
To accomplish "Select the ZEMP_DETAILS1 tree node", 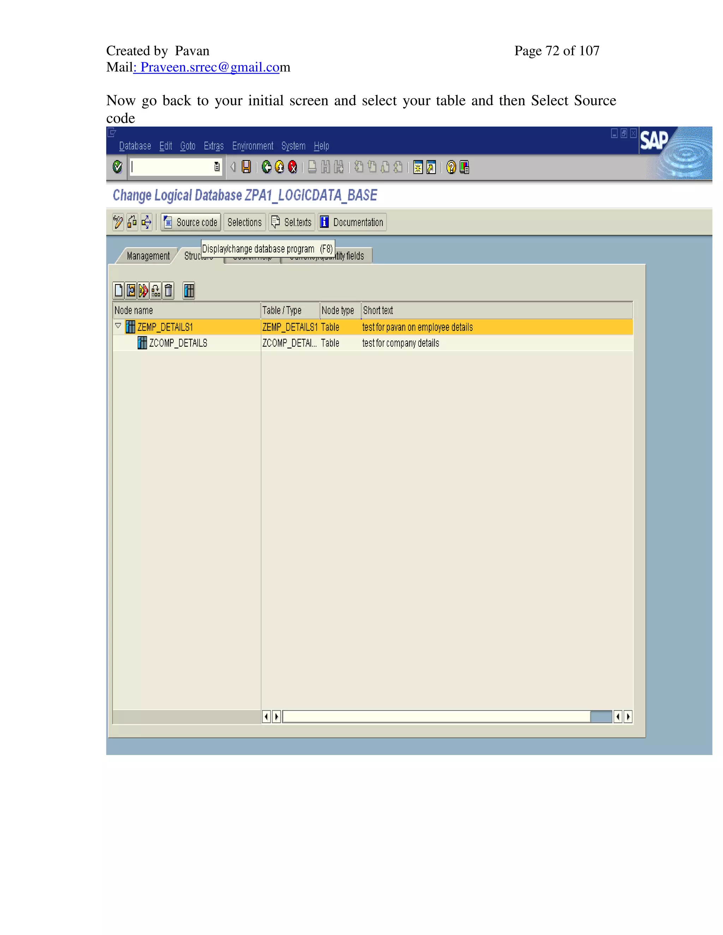I will 165,327.
